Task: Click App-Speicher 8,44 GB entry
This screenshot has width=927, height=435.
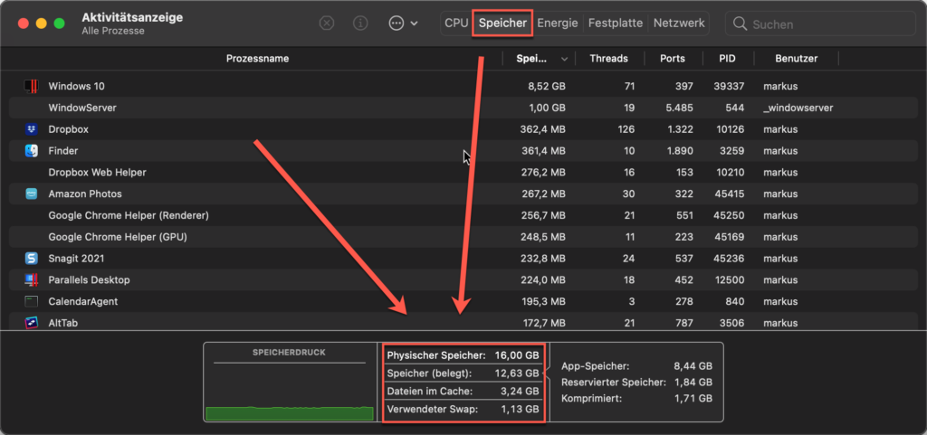Action: 636,366
